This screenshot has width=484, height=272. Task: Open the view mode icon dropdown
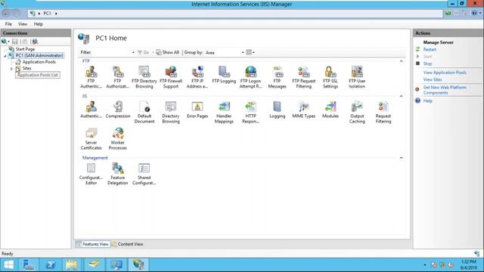click(250, 52)
